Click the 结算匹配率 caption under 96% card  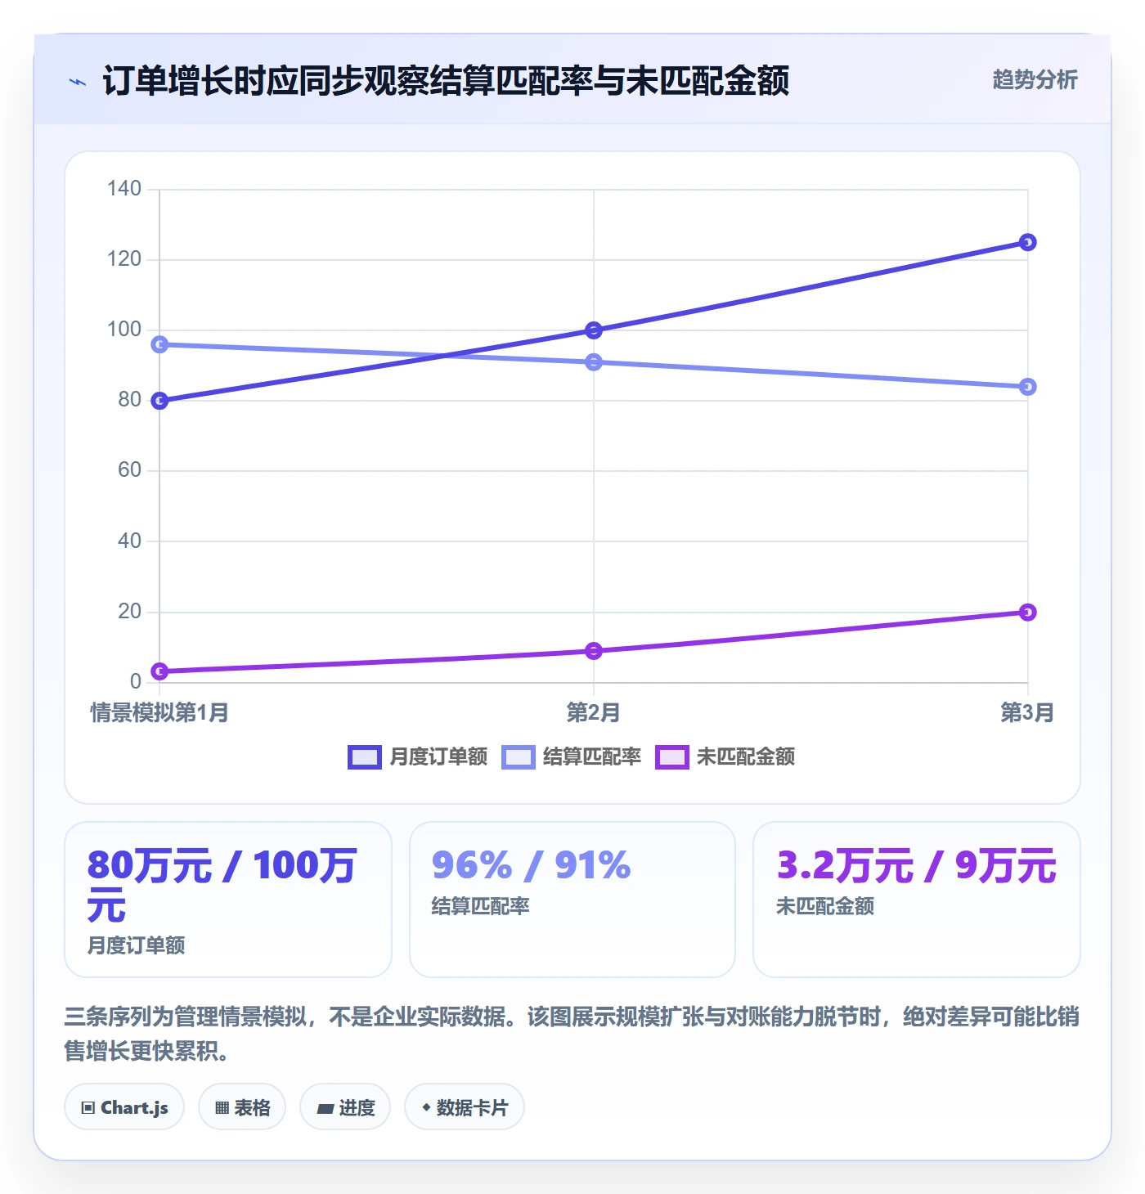click(x=481, y=906)
